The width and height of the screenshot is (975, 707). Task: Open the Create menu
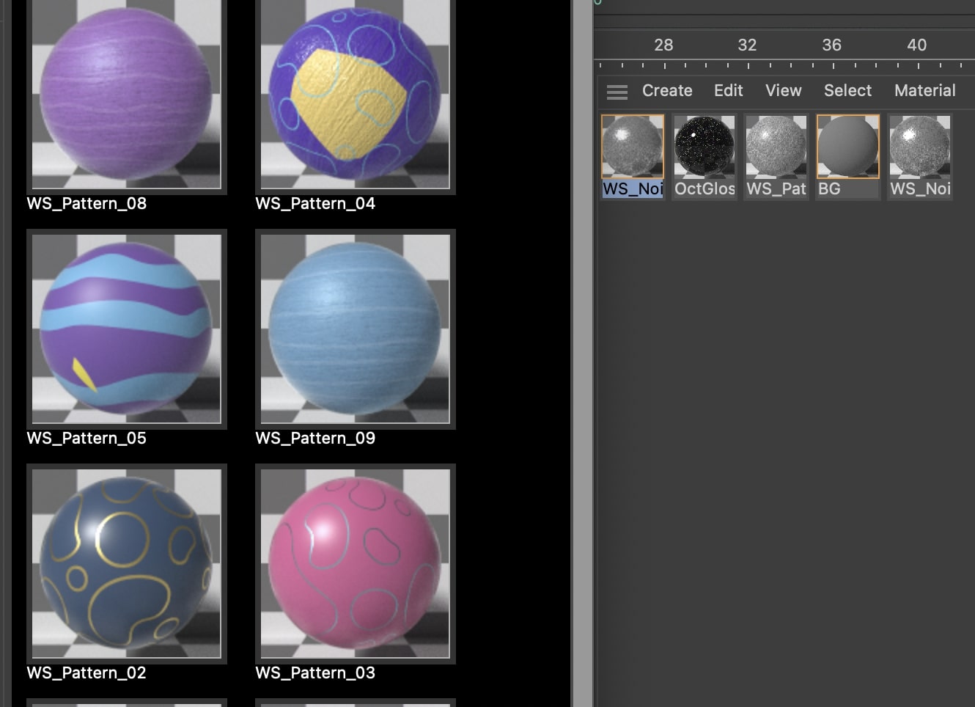(x=667, y=90)
